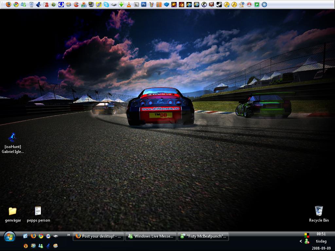Open Google Chrome in the top launcher bar

(x=16, y=4)
